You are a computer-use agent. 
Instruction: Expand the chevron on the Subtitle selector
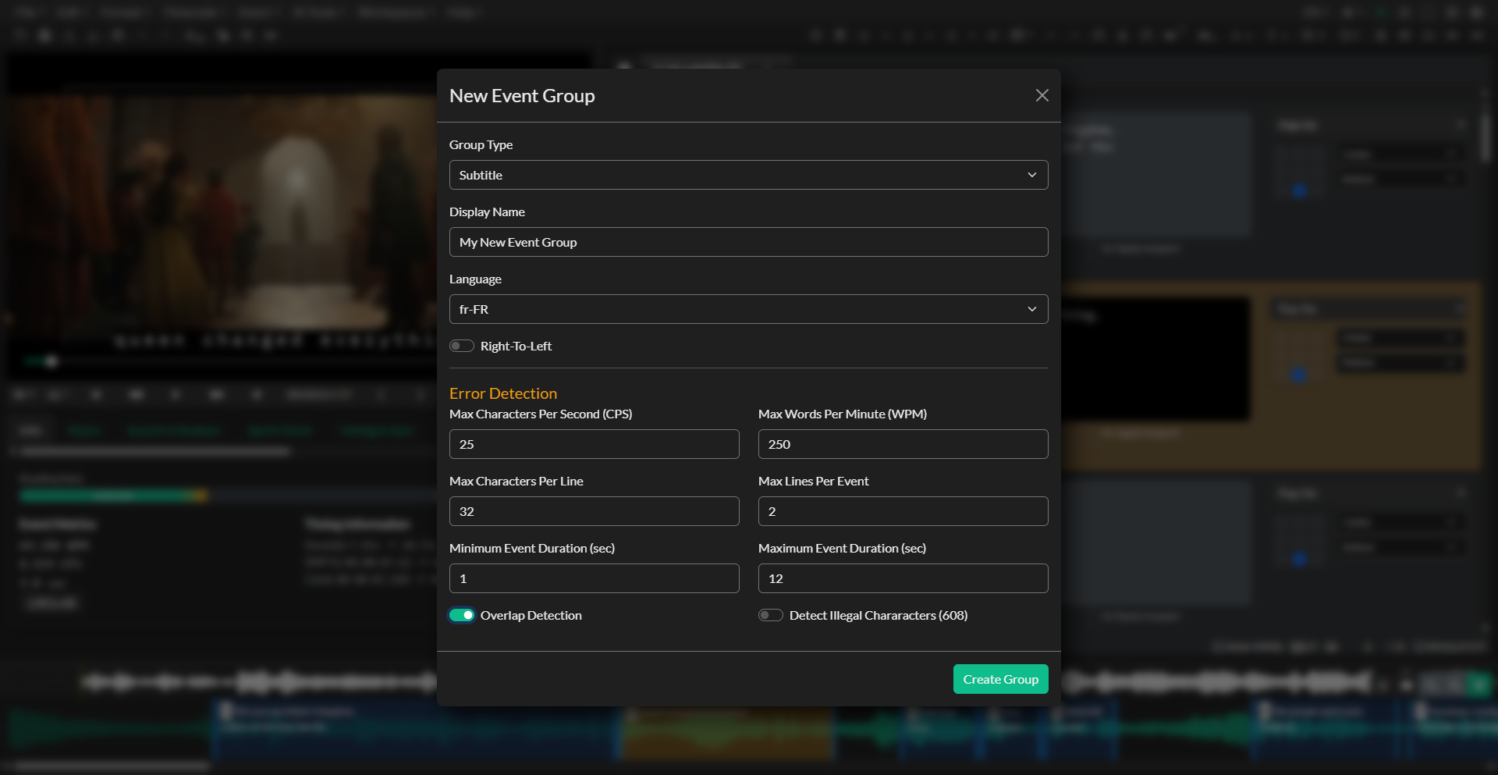tap(1031, 175)
